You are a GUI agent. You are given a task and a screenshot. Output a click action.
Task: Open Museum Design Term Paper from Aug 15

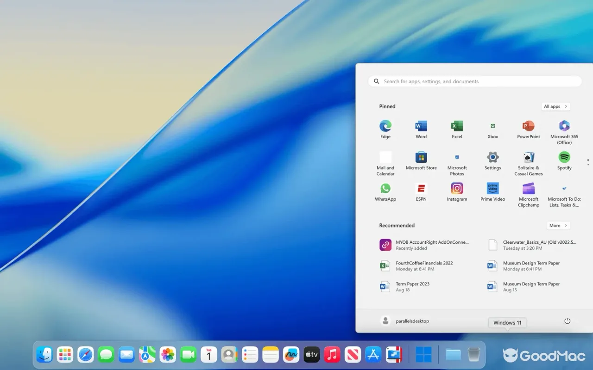[524, 287]
